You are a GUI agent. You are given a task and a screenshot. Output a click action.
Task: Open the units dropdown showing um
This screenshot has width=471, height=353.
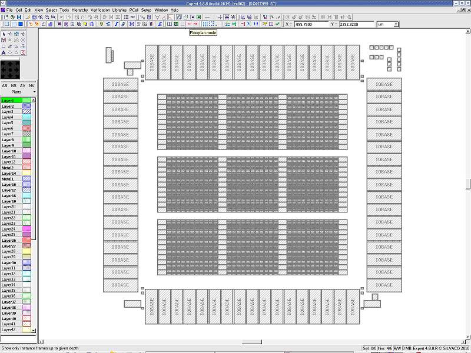[387, 24]
